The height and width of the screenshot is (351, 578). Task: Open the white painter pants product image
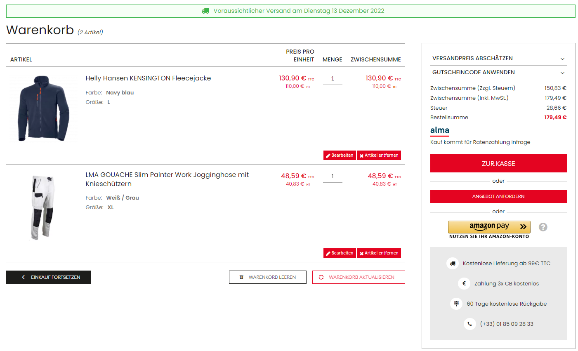point(43,207)
